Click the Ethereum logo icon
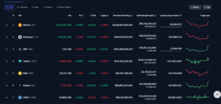 20,37
